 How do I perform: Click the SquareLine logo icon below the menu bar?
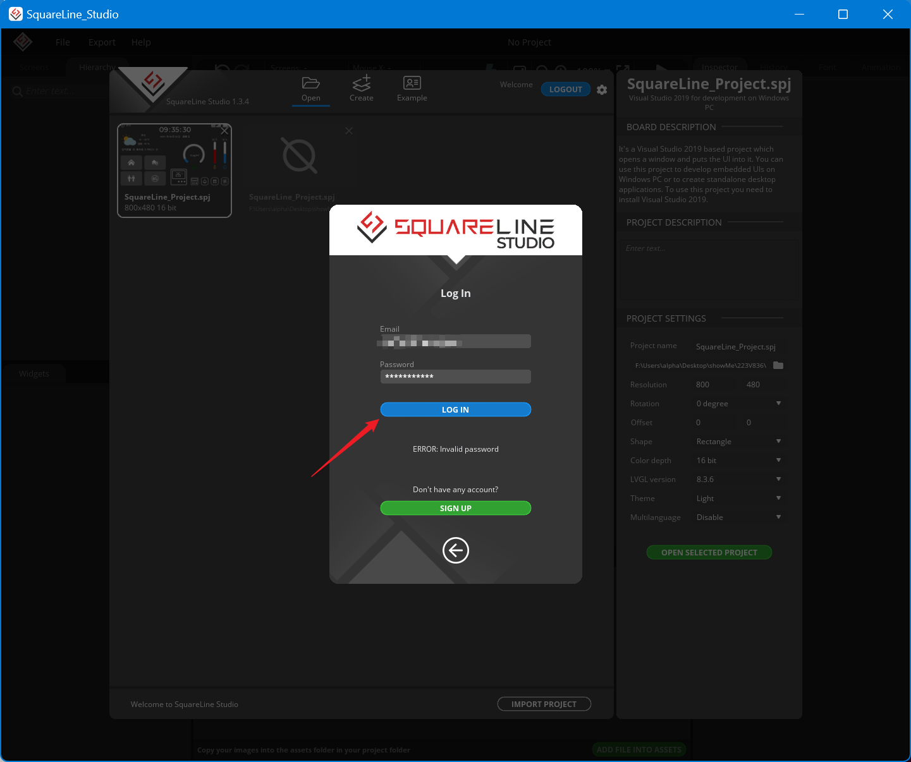23,42
